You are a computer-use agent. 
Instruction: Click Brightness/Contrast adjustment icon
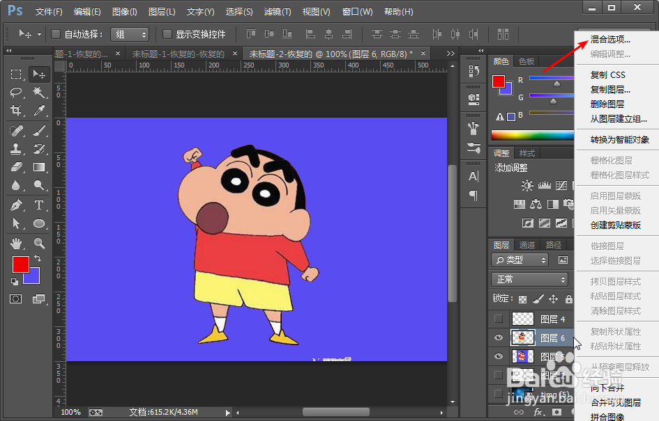527,185
